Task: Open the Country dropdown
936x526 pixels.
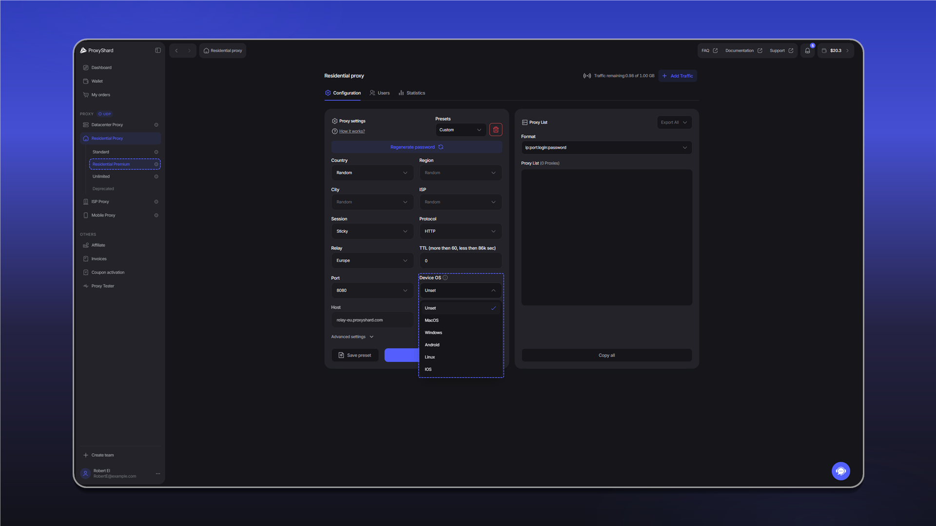Action: (372, 173)
